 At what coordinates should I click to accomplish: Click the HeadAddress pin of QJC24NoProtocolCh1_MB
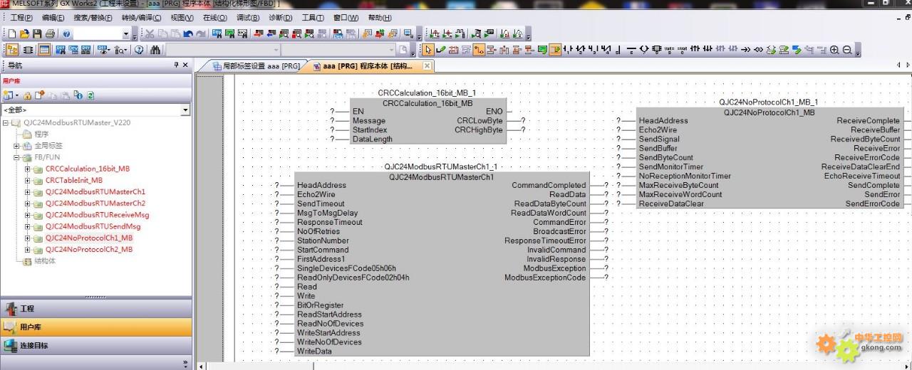tap(663, 121)
